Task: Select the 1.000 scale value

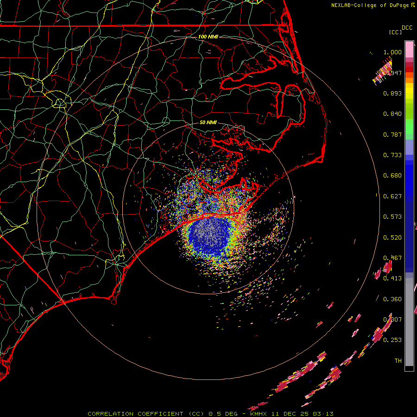Action: click(x=392, y=52)
